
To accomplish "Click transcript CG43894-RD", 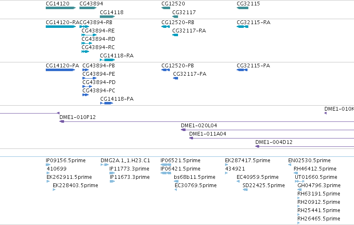I will pyautogui.click(x=87, y=43).
